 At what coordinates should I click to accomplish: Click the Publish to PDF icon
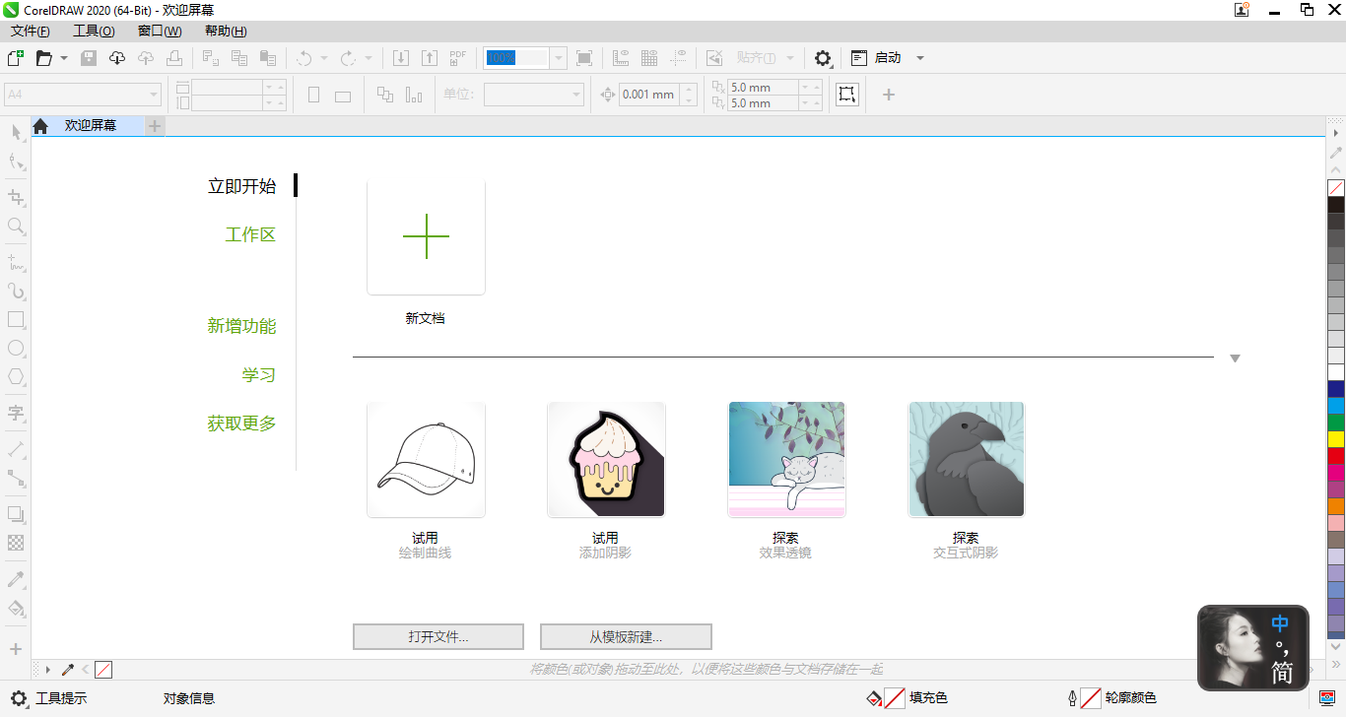point(458,58)
